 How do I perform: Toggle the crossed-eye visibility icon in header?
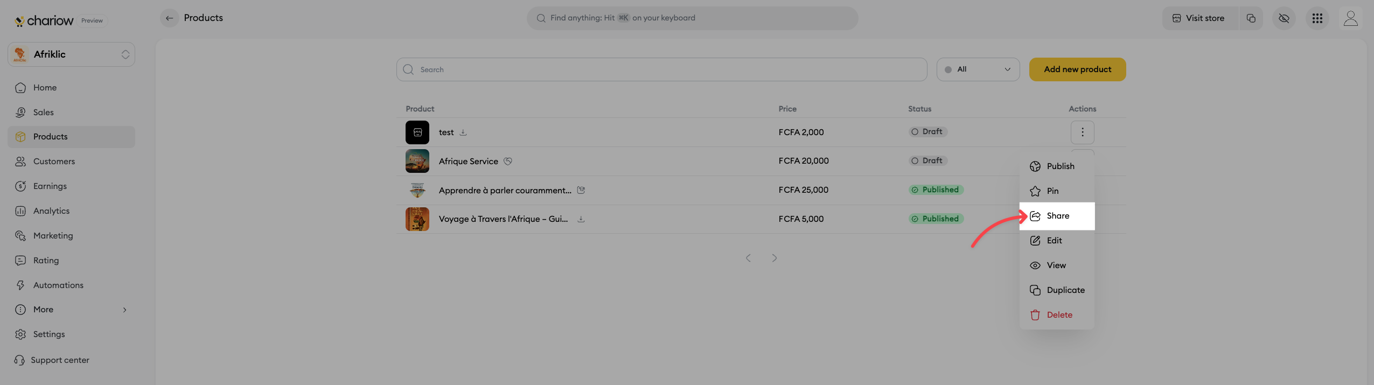[x=1284, y=18]
